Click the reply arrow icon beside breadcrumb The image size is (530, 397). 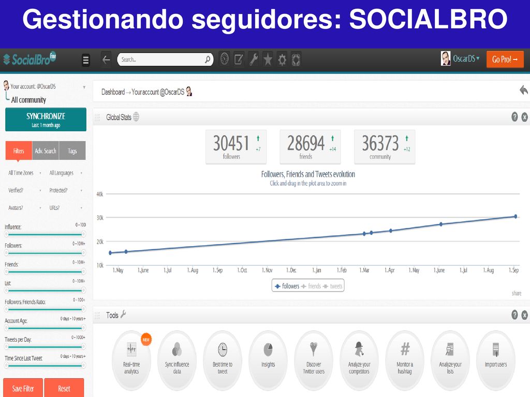pos(523,90)
